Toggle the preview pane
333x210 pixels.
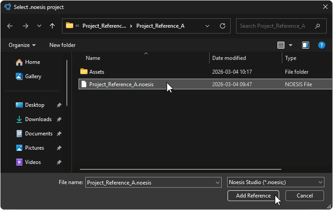(x=306, y=45)
